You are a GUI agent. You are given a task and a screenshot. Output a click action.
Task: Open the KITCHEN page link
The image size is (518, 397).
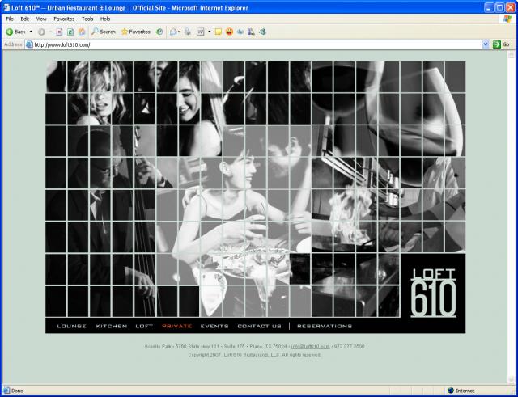[112, 327]
